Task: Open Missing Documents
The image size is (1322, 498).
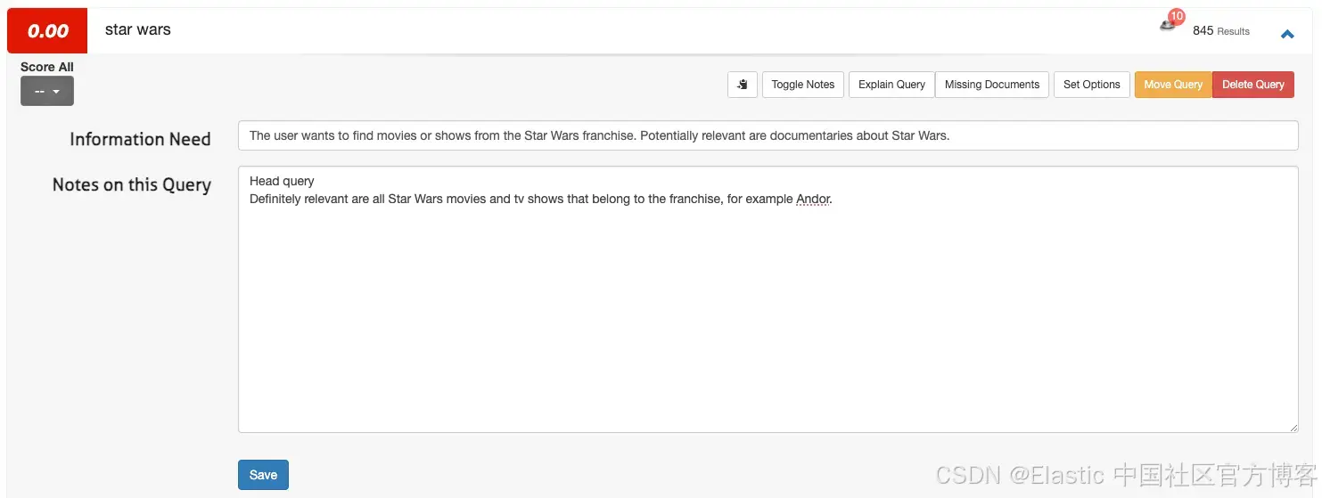Action: coord(992,85)
